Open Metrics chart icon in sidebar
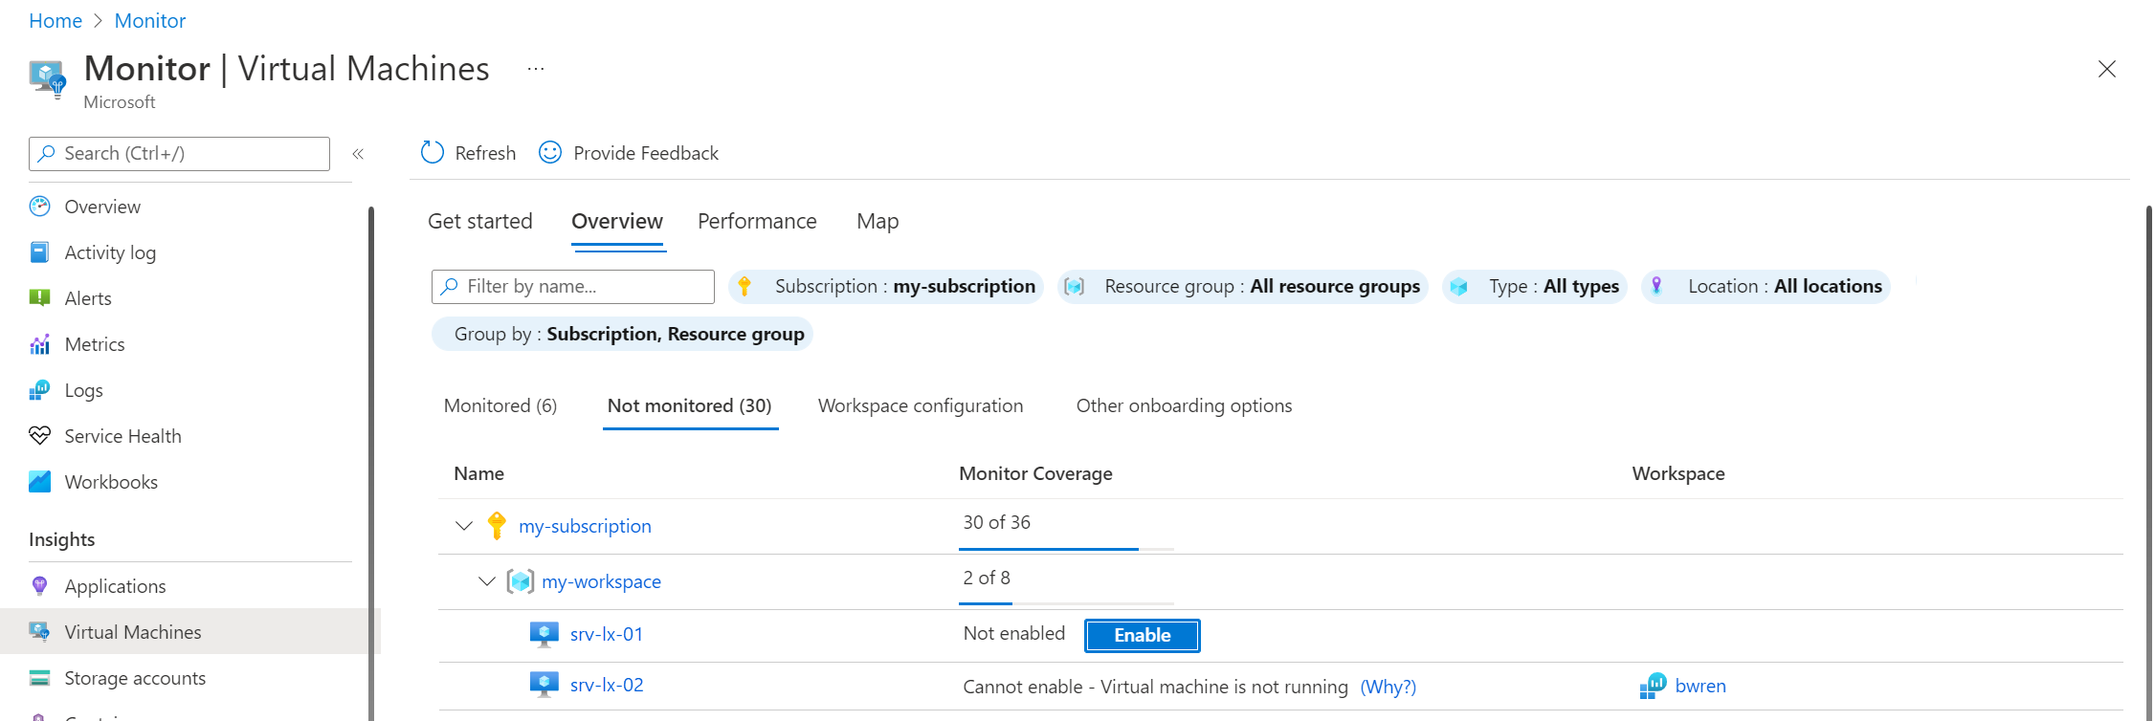 (39, 344)
